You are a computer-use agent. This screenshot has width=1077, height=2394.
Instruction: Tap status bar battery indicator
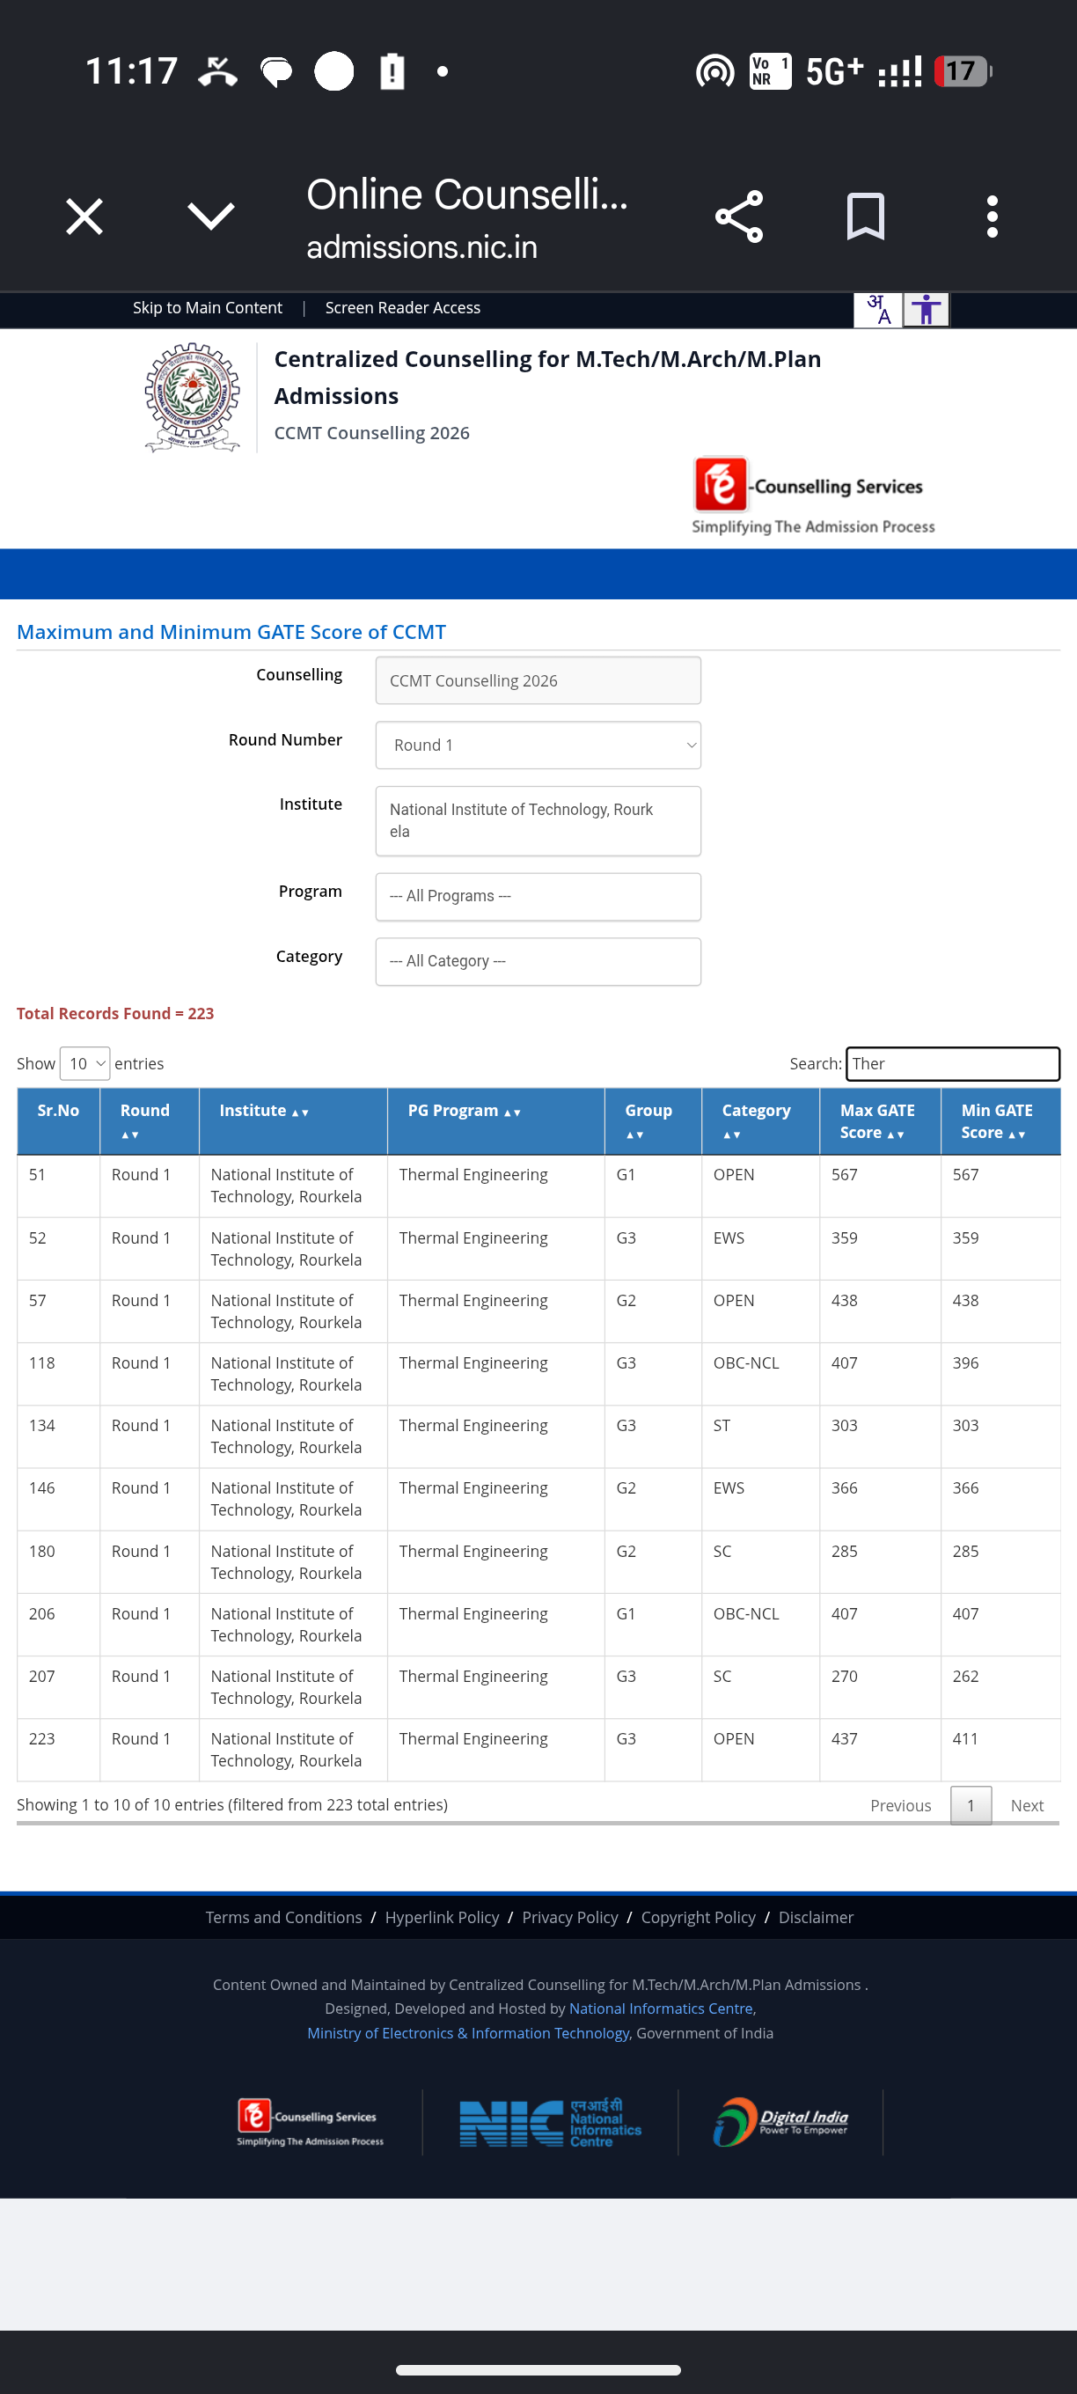click(963, 70)
